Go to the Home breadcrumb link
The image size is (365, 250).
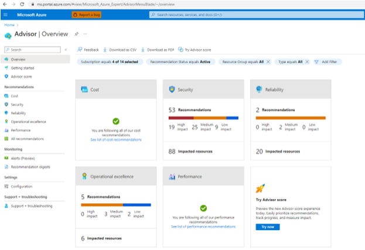(9, 25)
